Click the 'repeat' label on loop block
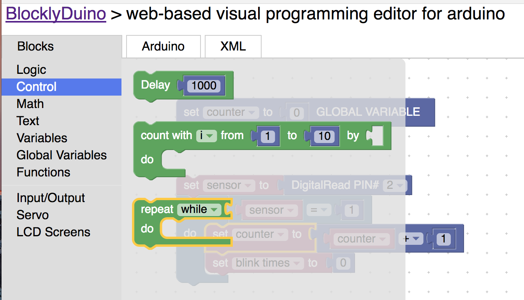Viewport: 524px width, 300px height. coord(157,209)
